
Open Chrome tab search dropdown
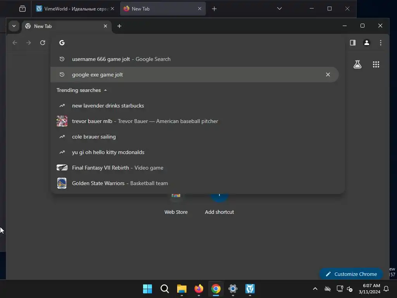[14, 26]
